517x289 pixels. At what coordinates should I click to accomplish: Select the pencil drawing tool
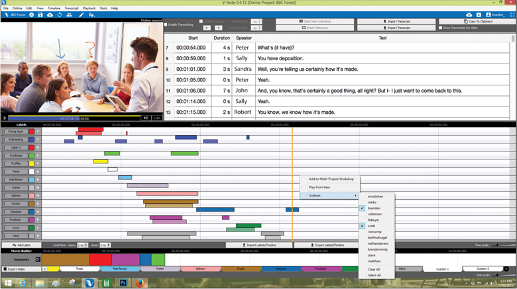[x=82, y=15]
